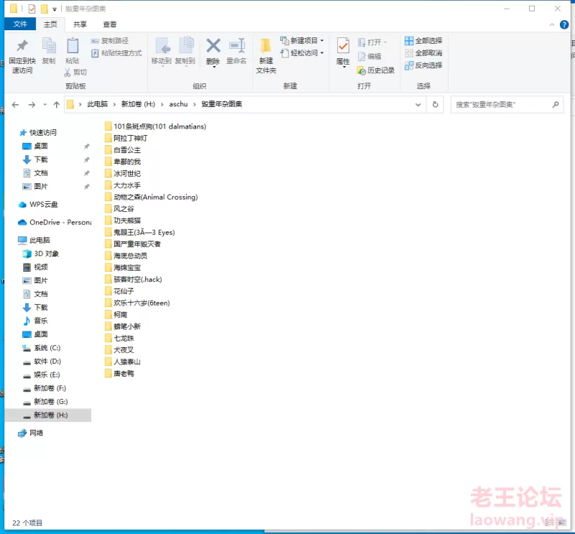
Task: Open the quick access toolbar customize dropdown
Action: 55,9
